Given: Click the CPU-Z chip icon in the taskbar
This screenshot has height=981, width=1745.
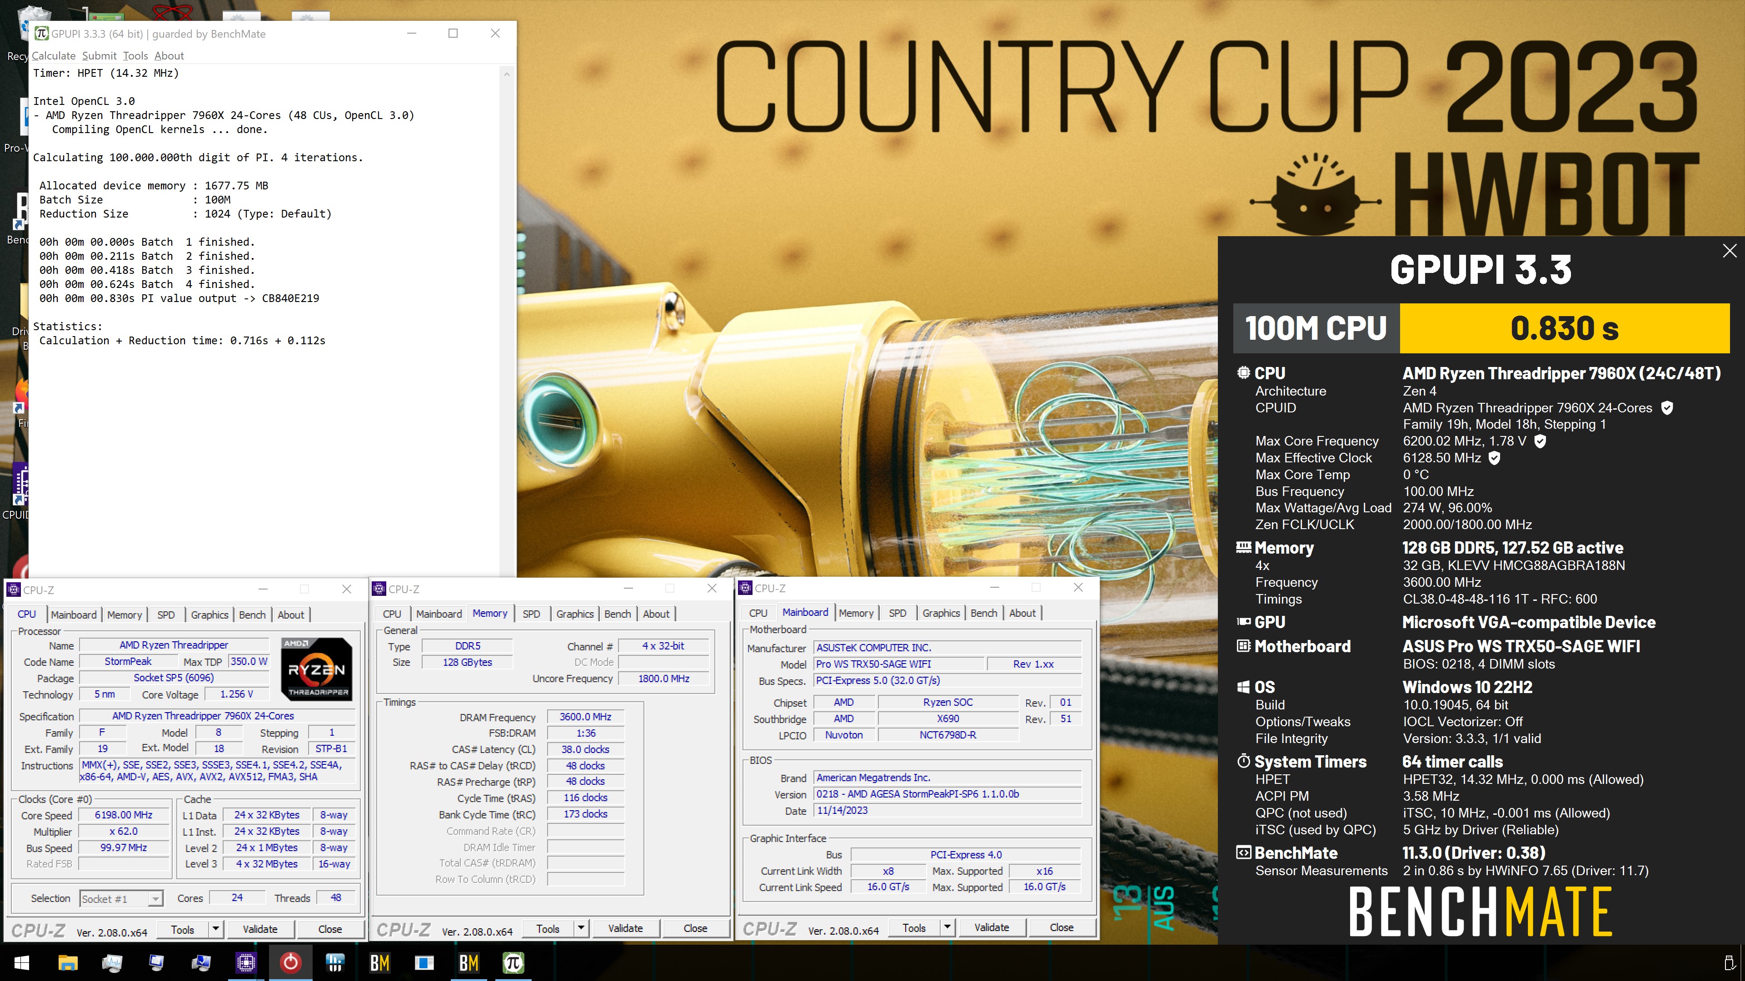Looking at the screenshot, I should (x=246, y=962).
